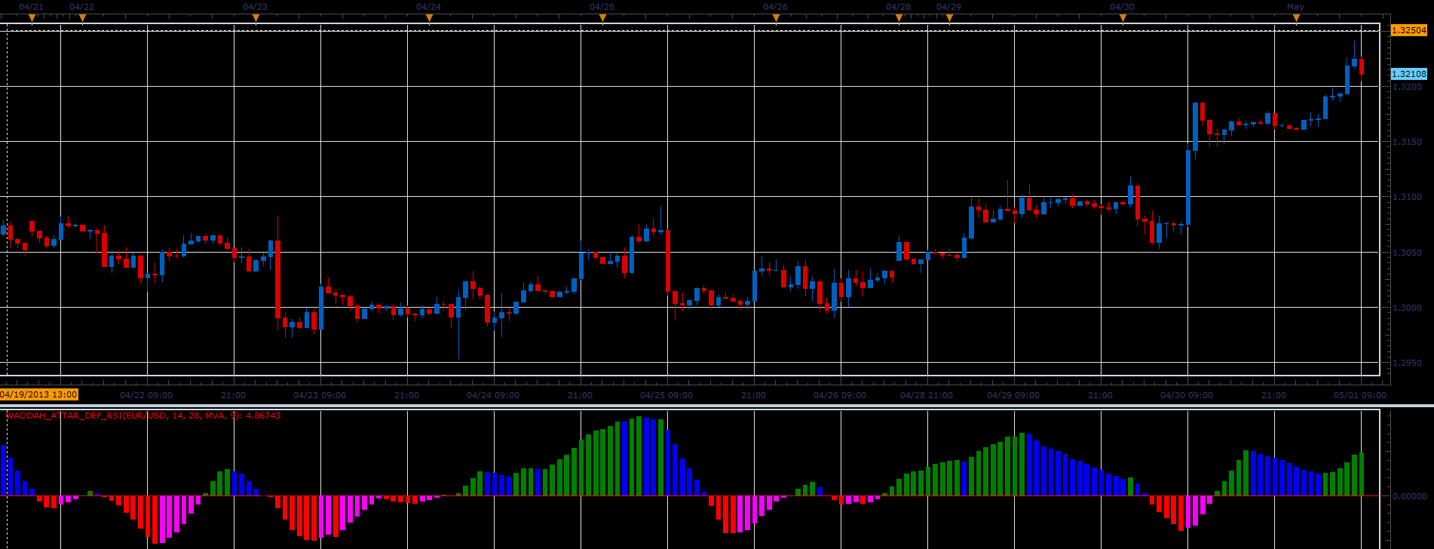Click the 1.3200 price axis label
Screen dimensions: 1434x549
pyautogui.click(x=1407, y=87)
